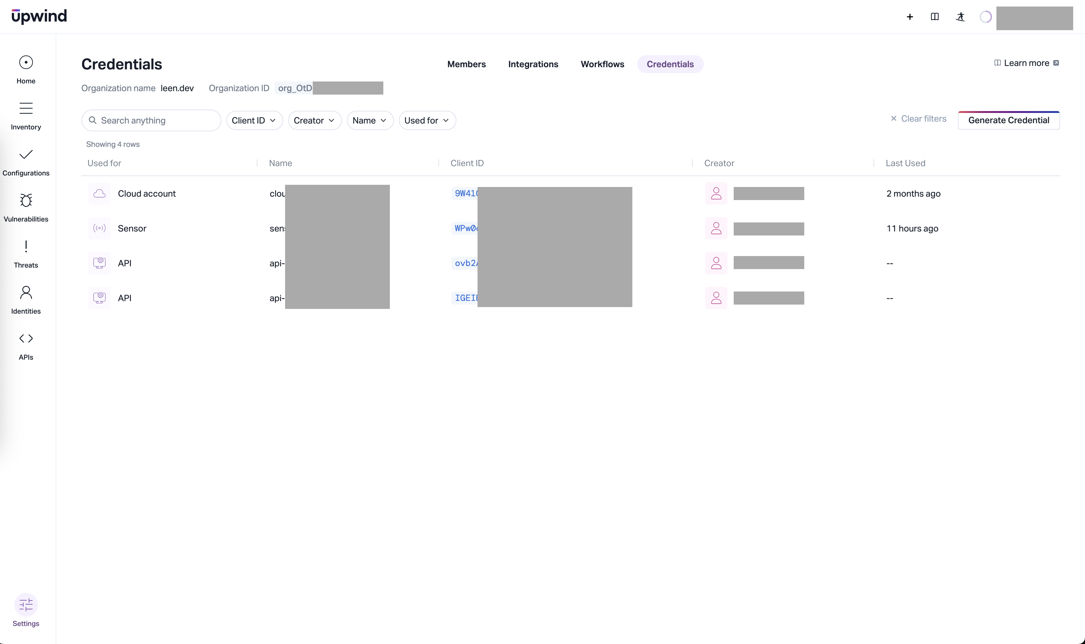Open the Used for filter dropdown
Viewport: 1085px width, 644px height.
click(427, 121)
